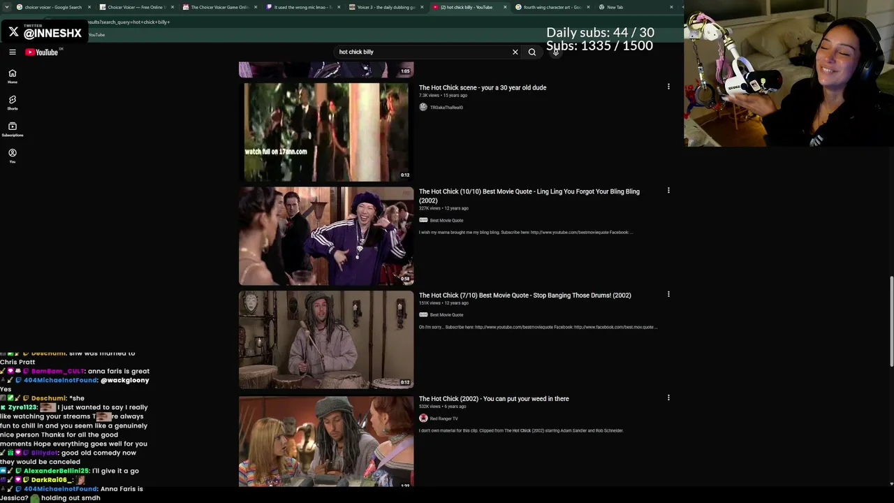
Task: Open Shorts in the YouTube sidebar
Action: [x=13, y=103]
